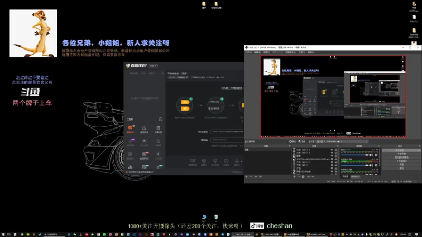Lock the 文本 (GDI+) 4 source
The height and width of the screenshot is (237, 422).
point(335,150)
